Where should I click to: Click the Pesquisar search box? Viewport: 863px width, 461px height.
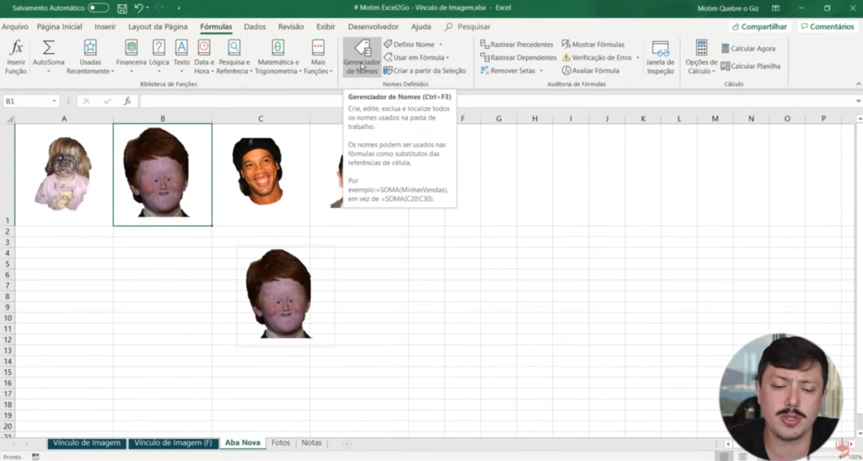pos(468,26)
